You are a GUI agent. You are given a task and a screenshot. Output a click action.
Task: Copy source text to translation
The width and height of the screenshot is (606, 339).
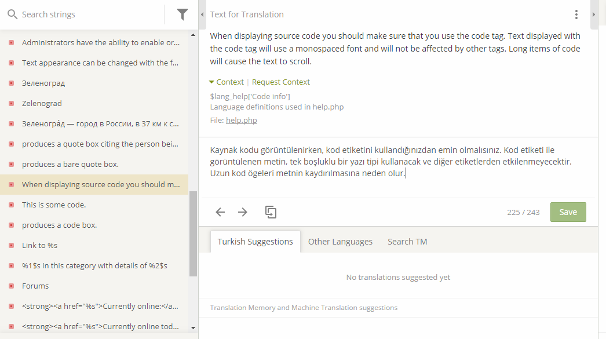(x=271, y=212)
